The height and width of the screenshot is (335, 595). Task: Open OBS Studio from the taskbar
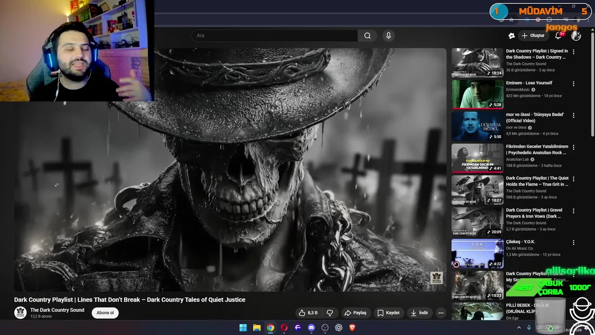point(325,328)
